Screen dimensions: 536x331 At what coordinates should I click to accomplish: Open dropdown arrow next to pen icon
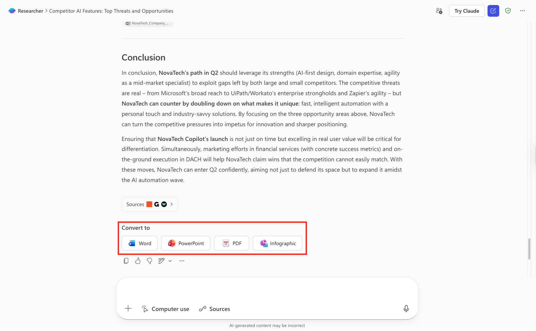point(170,261)
